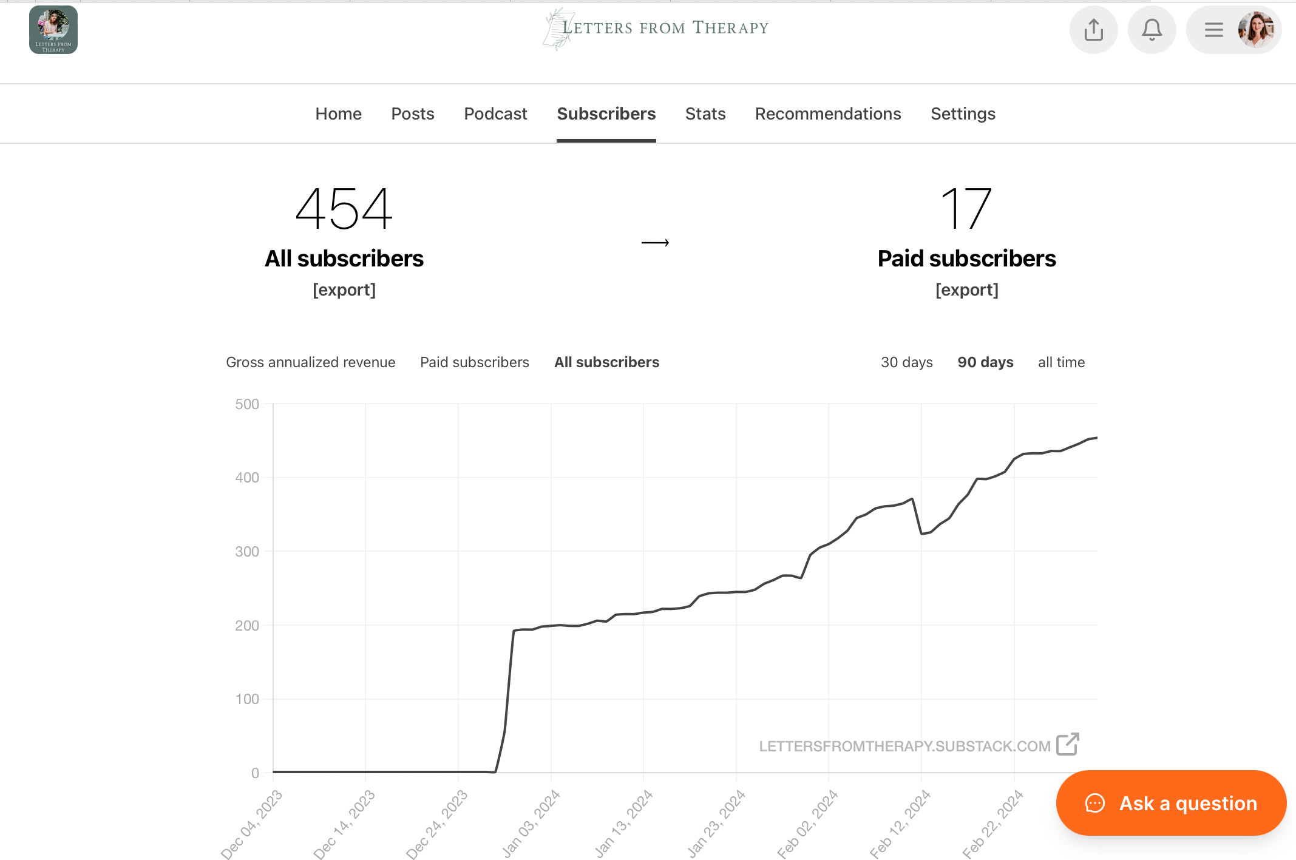Switch chart to Gross annualized revenue
1296x860 pixels.
(x=310, y=362)
